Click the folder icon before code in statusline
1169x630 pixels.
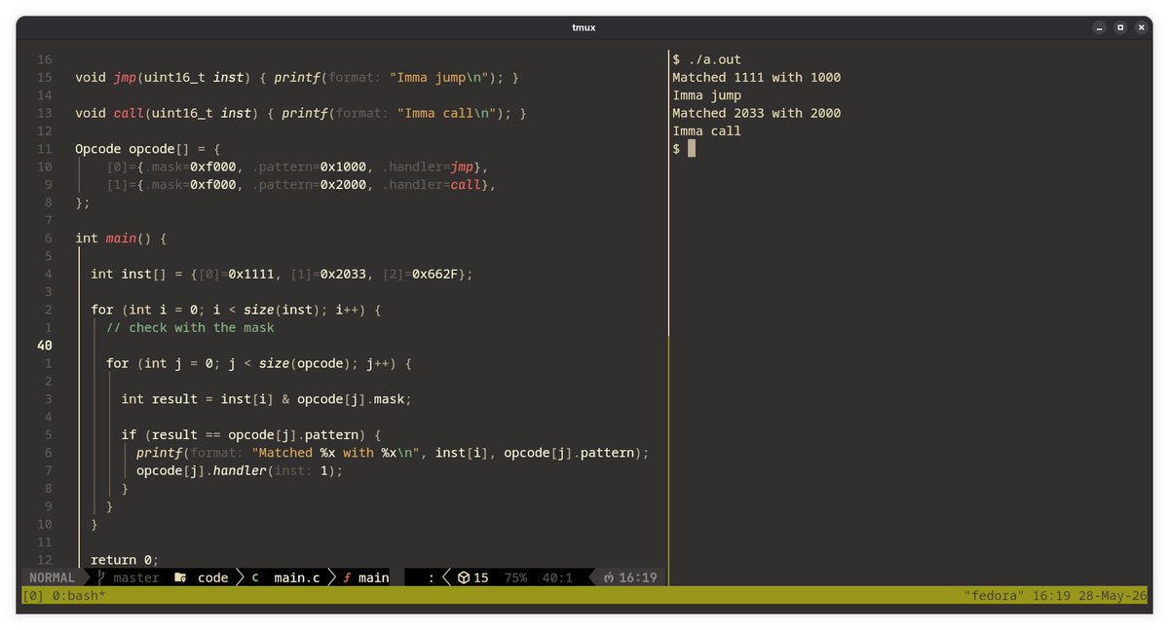click(180, 577)
